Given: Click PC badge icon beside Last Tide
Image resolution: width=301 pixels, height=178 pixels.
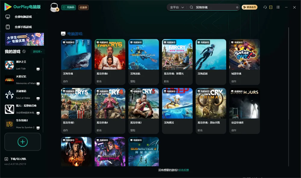Looking at the screenshot, I should 38,69.
